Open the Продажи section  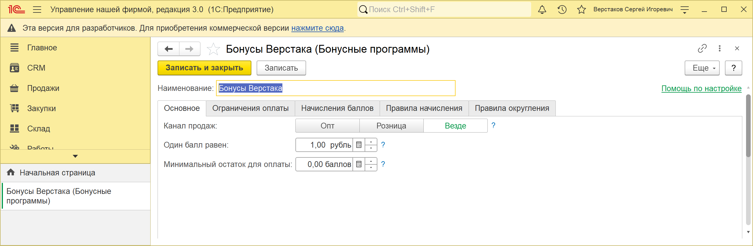43,88
